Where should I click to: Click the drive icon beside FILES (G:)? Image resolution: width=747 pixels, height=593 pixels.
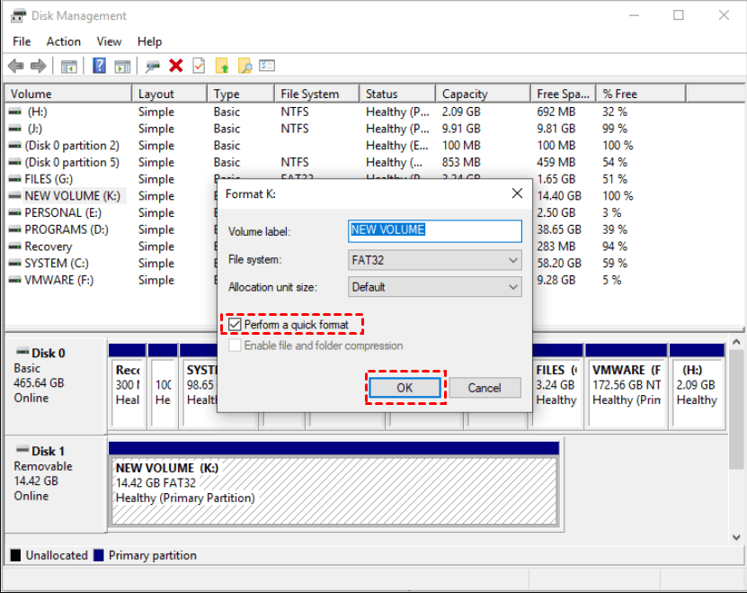tap(15, 179)
